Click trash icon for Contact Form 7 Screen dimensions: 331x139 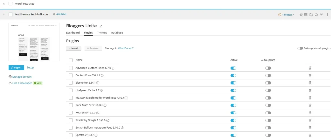pyautogui.click(x=310, y=75)
